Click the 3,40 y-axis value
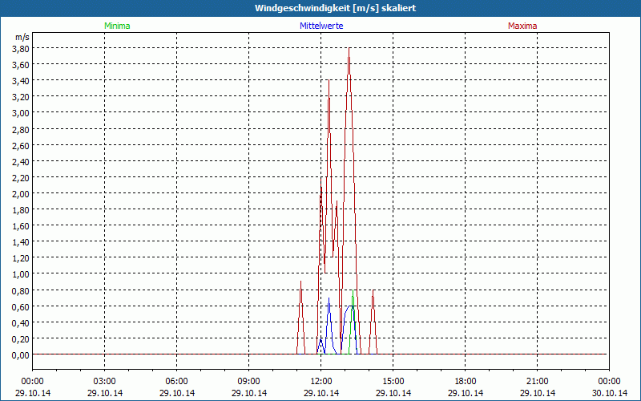 click(21, 81)
